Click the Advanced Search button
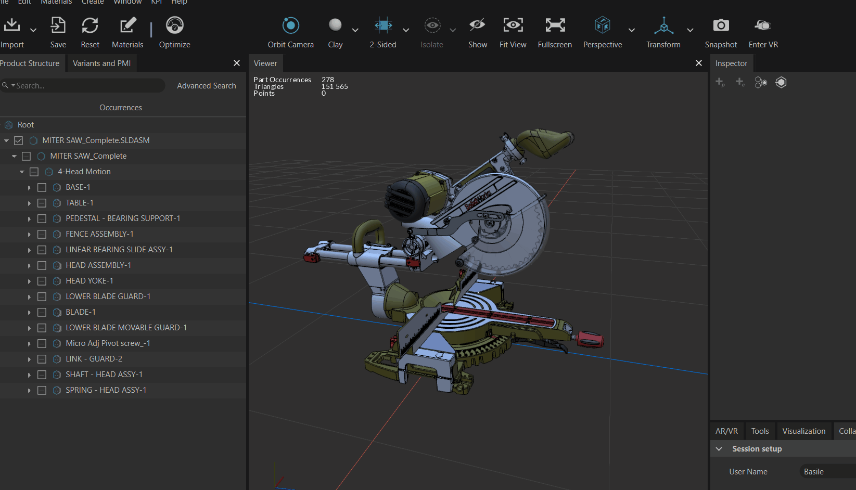856x490 pixels. tap(206, 86)
